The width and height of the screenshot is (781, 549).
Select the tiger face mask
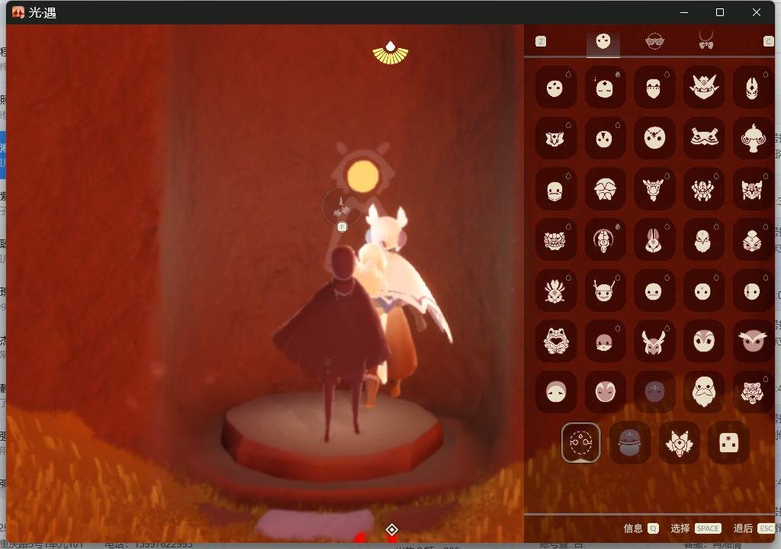pyautogui.click(x=753, y=392)
